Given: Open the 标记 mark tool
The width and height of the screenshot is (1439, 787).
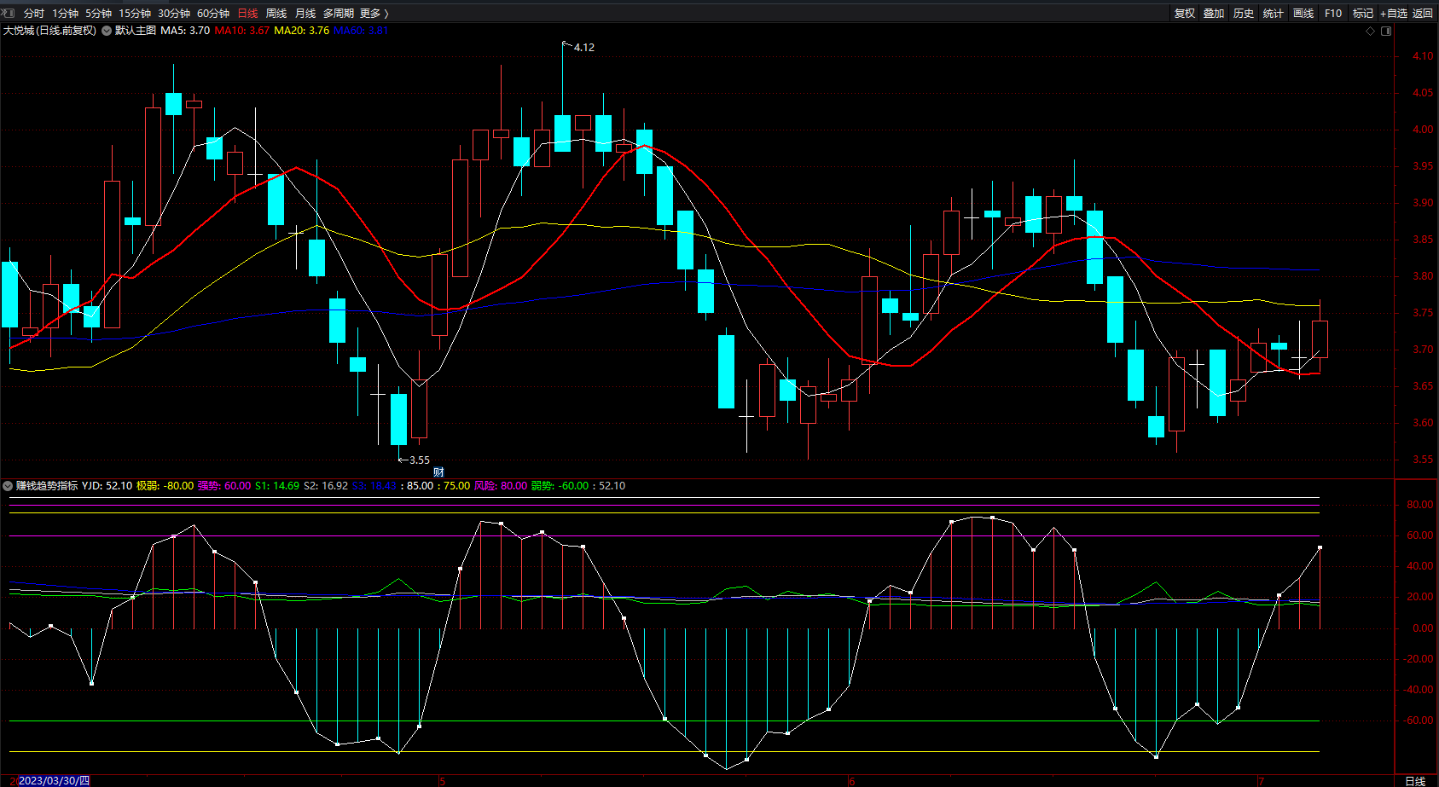Looking at the screenshot, I should [1362, 13].
